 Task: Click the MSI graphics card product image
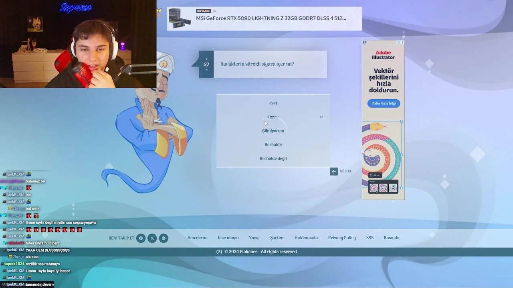(x=180, y=18)
